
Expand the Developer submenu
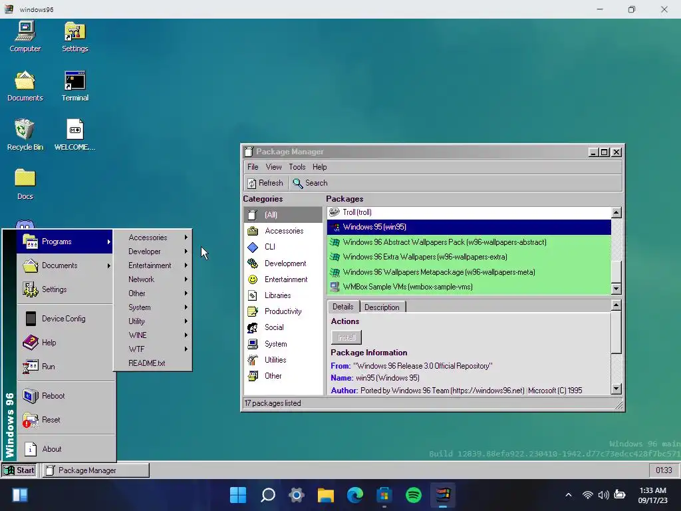coord(153,251)
